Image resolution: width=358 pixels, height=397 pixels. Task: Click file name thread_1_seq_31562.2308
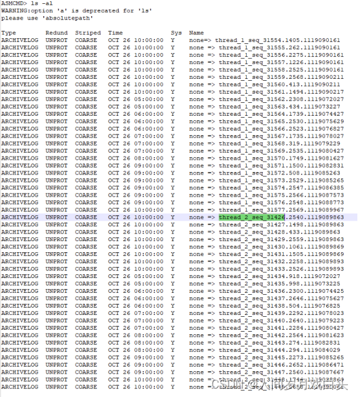281,100
